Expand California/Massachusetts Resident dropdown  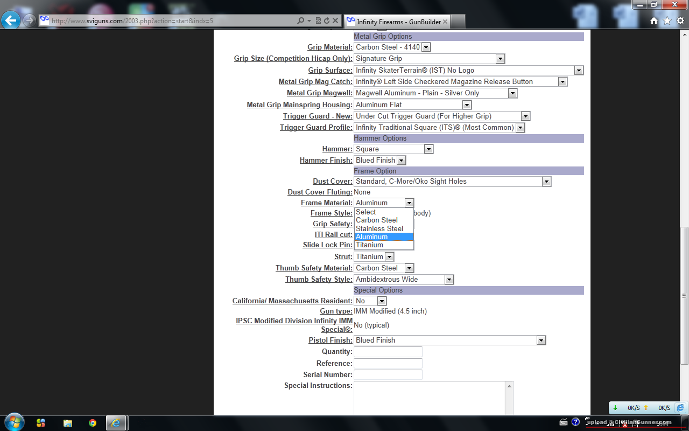pyautogui.click(x=382, y=301)
